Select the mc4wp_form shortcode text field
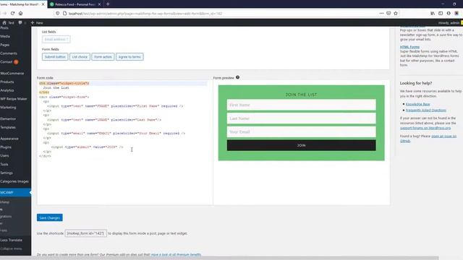 pos(85,233)
